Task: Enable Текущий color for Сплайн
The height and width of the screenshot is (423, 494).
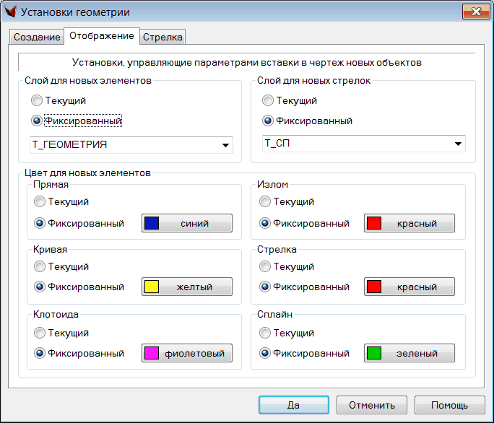Action: [266, 333]
